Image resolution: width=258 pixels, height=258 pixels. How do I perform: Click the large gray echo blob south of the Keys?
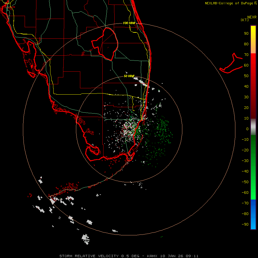[85, 239]
